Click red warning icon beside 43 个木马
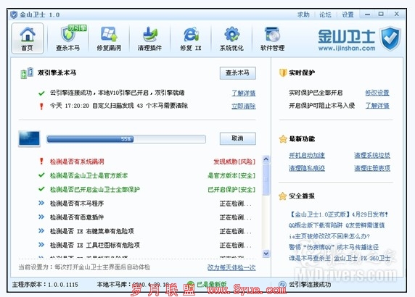Image resolution: width=415 pixels, height=297 pixels. (x=41, y=106)
